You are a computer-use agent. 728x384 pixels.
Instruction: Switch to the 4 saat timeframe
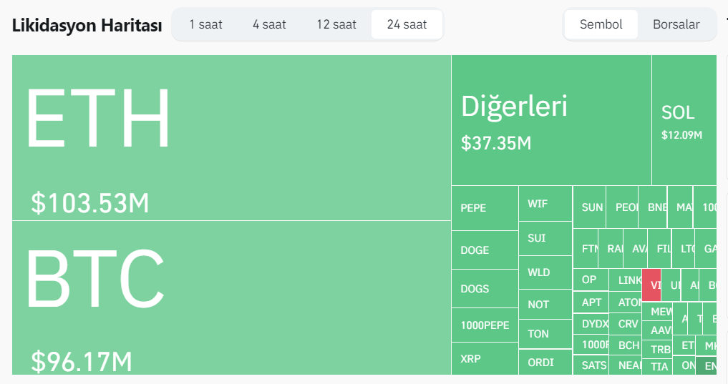269,24
